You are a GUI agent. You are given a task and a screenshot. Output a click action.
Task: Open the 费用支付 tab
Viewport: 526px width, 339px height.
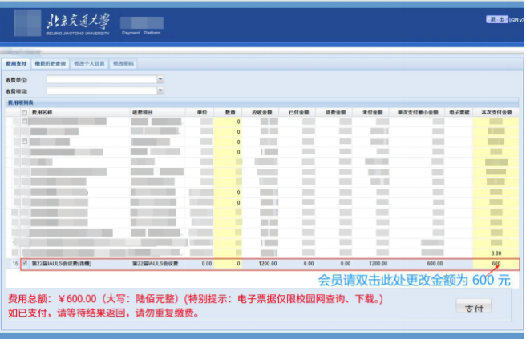coord(16,64)
